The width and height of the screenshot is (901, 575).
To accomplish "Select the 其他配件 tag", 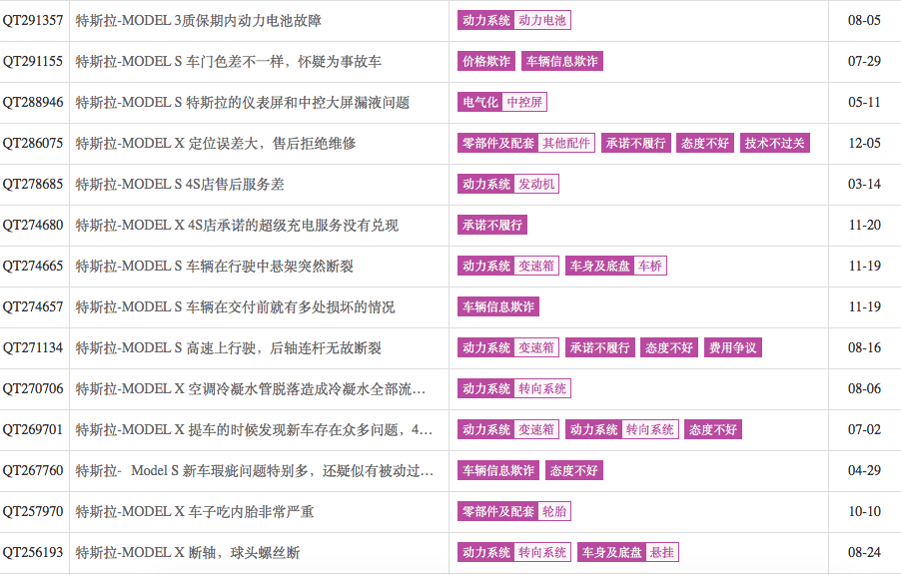I will click(x=566, y=143).
